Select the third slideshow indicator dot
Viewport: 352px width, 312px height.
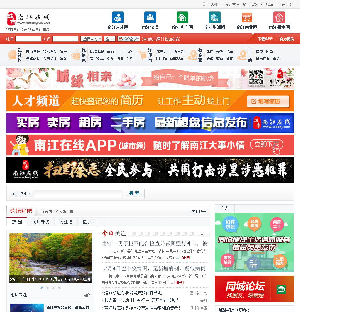click(x=53, y=288)
